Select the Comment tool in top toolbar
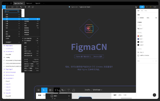Screen dimensions: 160x101 pos(33,7)
